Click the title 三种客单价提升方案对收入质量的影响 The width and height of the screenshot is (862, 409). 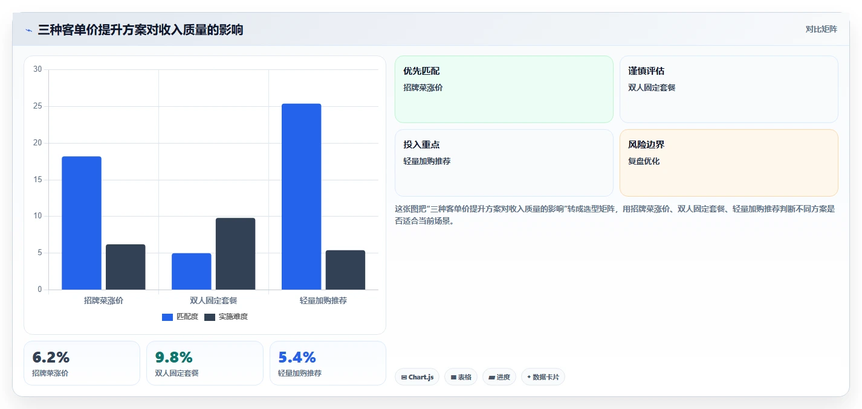140,30
